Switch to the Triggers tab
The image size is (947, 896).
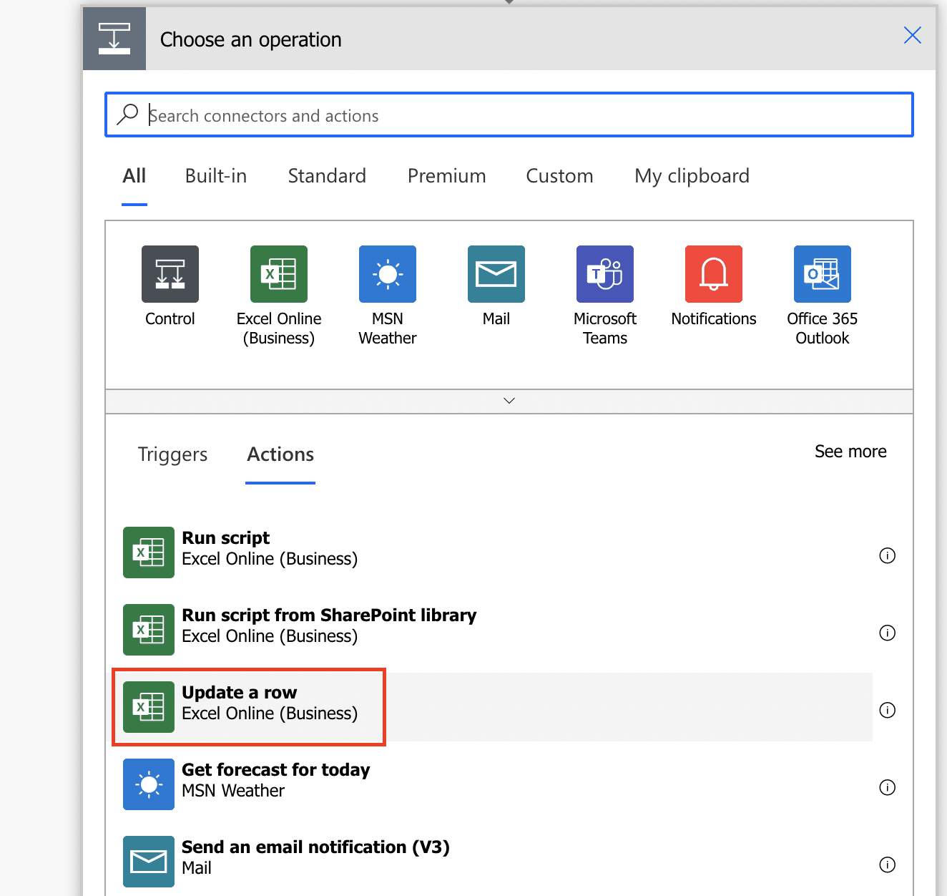click(172, 454)
